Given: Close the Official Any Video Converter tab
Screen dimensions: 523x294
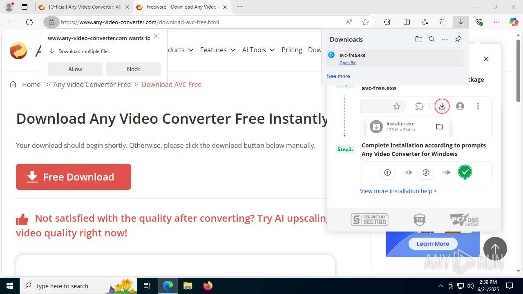Looking at the screenshot, I should tap(127, 7).
